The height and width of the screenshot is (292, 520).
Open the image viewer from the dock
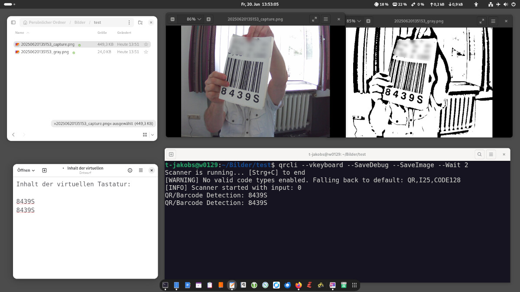pyautogui.click(x=332, y=285)
